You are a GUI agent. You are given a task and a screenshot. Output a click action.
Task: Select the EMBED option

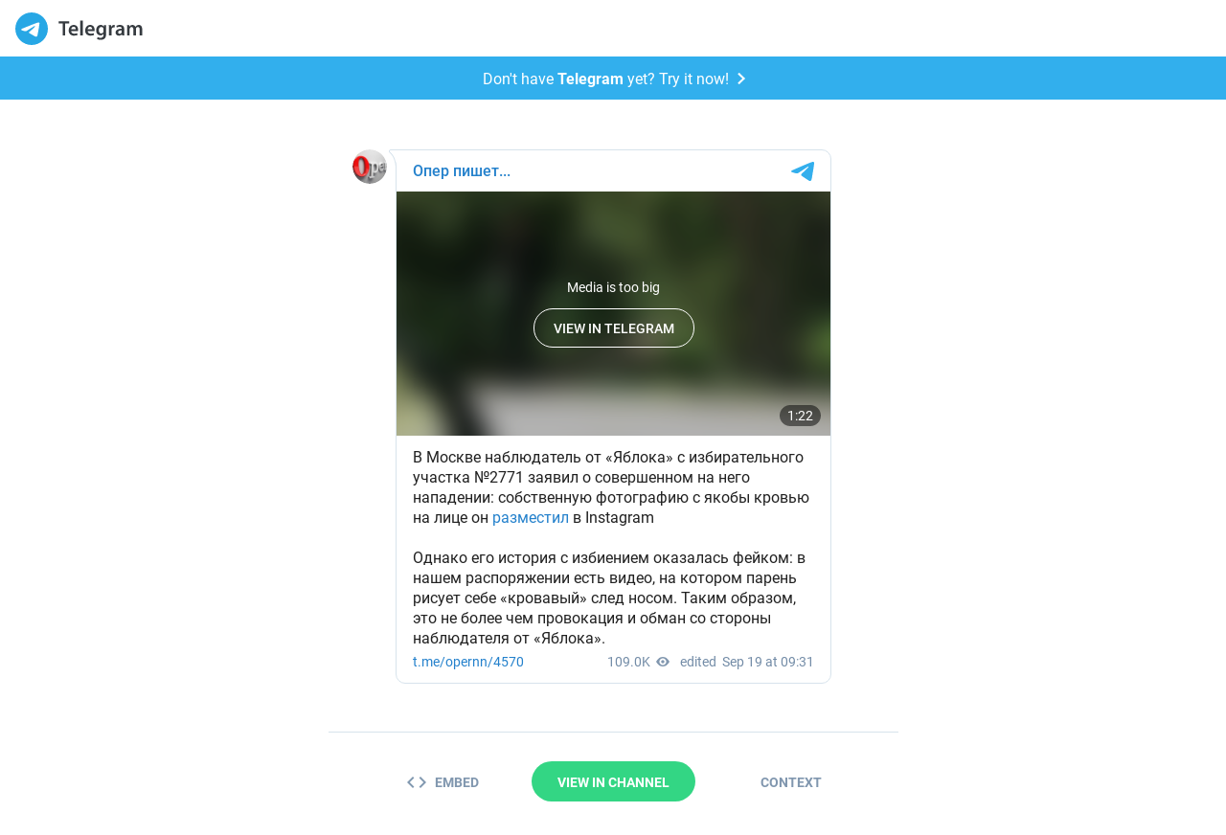443,782
